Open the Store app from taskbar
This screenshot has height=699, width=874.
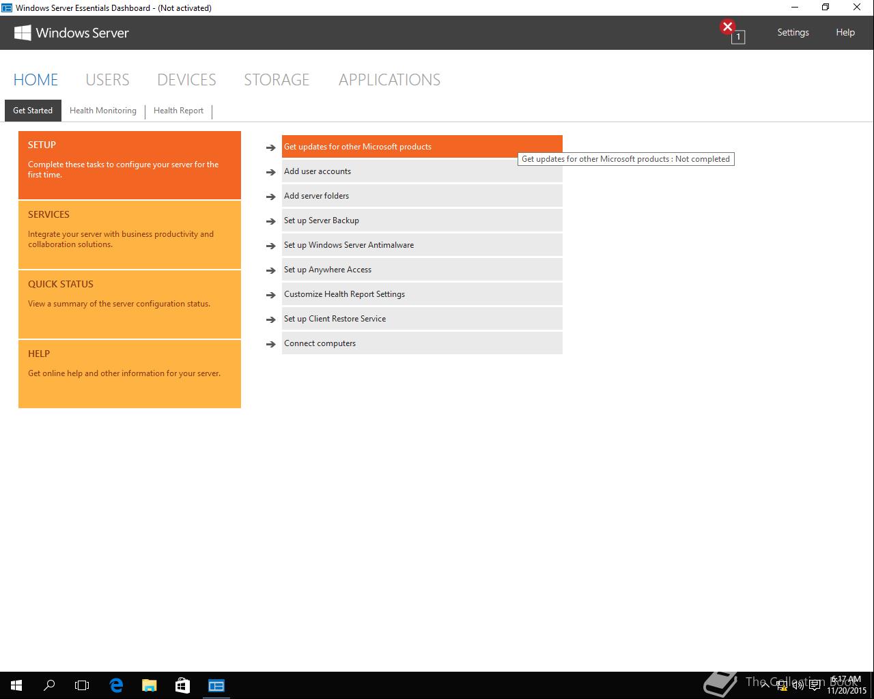click(x=182, y=685)
